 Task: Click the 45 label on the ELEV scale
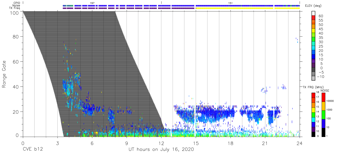pos(321,29)
